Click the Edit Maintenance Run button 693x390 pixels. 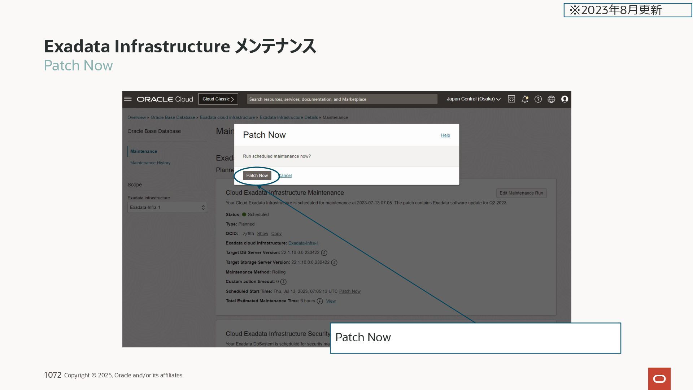(521, 193)
